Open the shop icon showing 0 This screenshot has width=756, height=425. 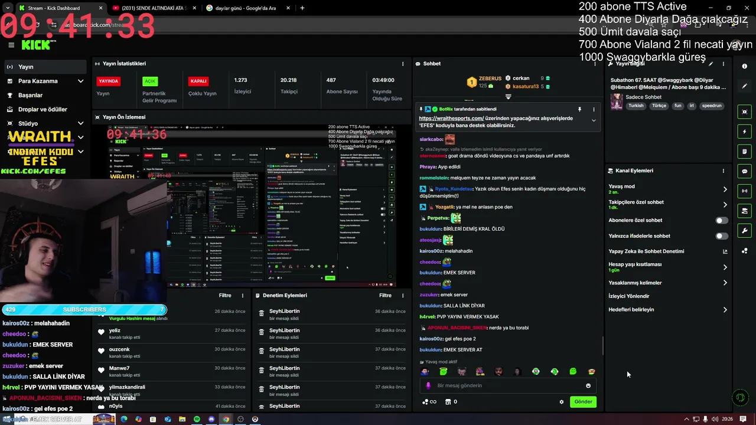click(x=451, y=402)
